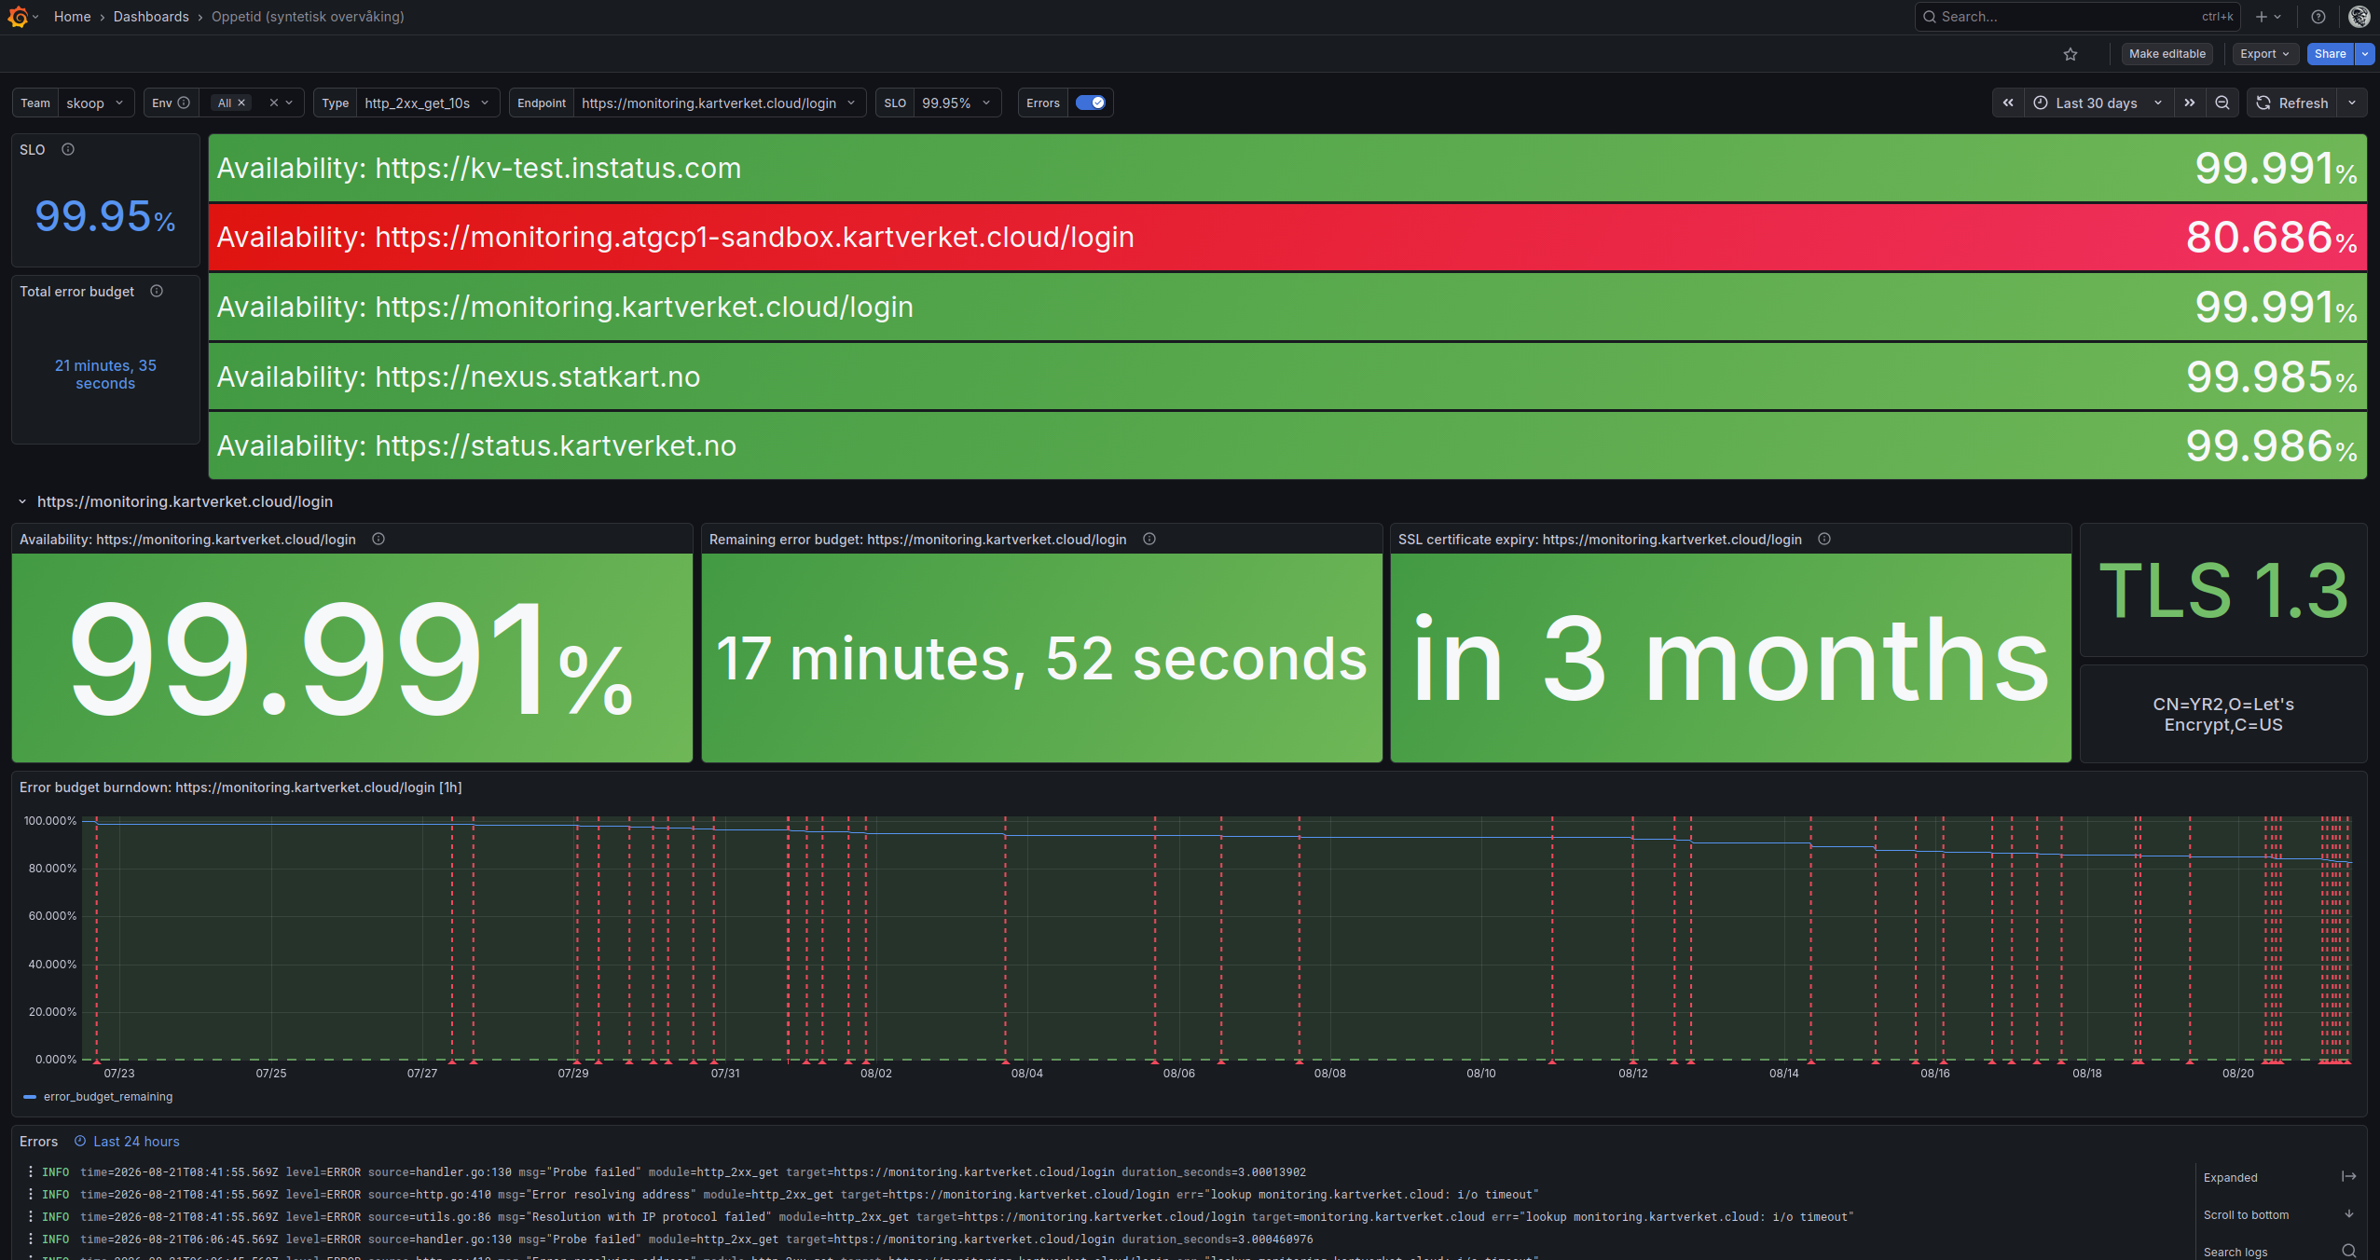Image resolution: width=2380 pixels, height=1260 pixels.
Task: Open the Team skoop dropdown
Action: coord(95,103)
